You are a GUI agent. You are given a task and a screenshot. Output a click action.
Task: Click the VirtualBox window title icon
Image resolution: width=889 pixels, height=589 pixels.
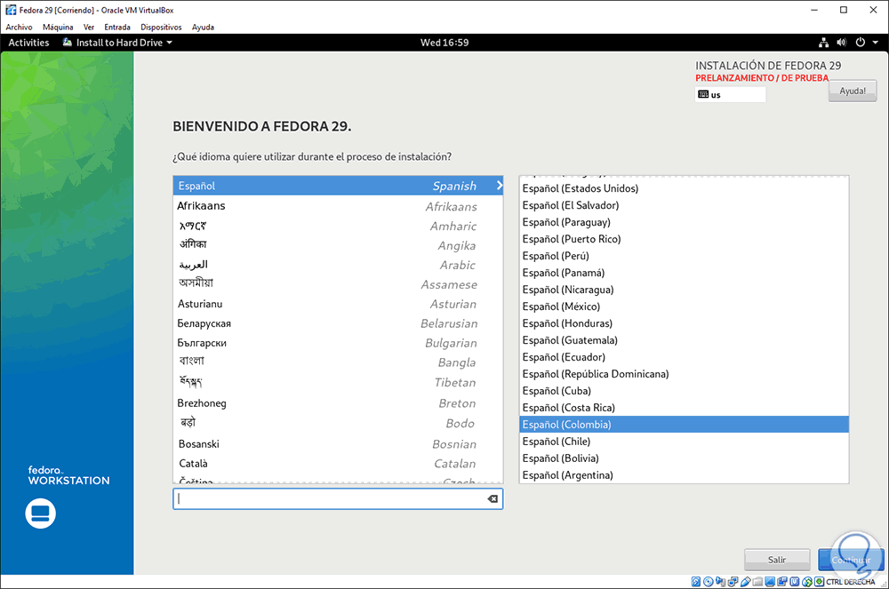[11, 10]
